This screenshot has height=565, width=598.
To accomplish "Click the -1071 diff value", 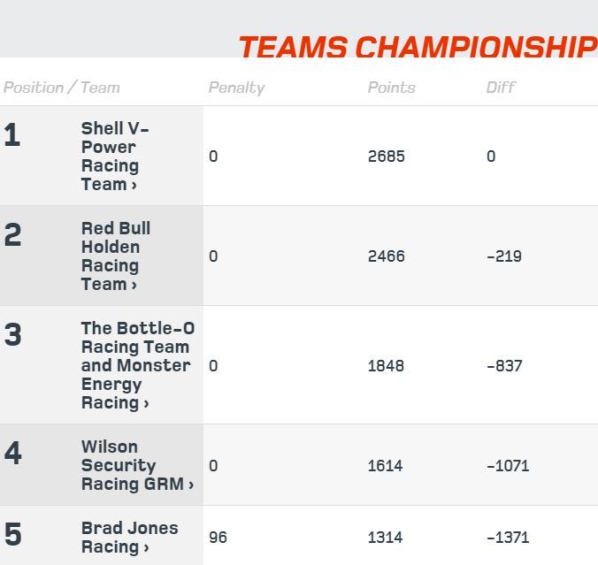I will [508, 466].
